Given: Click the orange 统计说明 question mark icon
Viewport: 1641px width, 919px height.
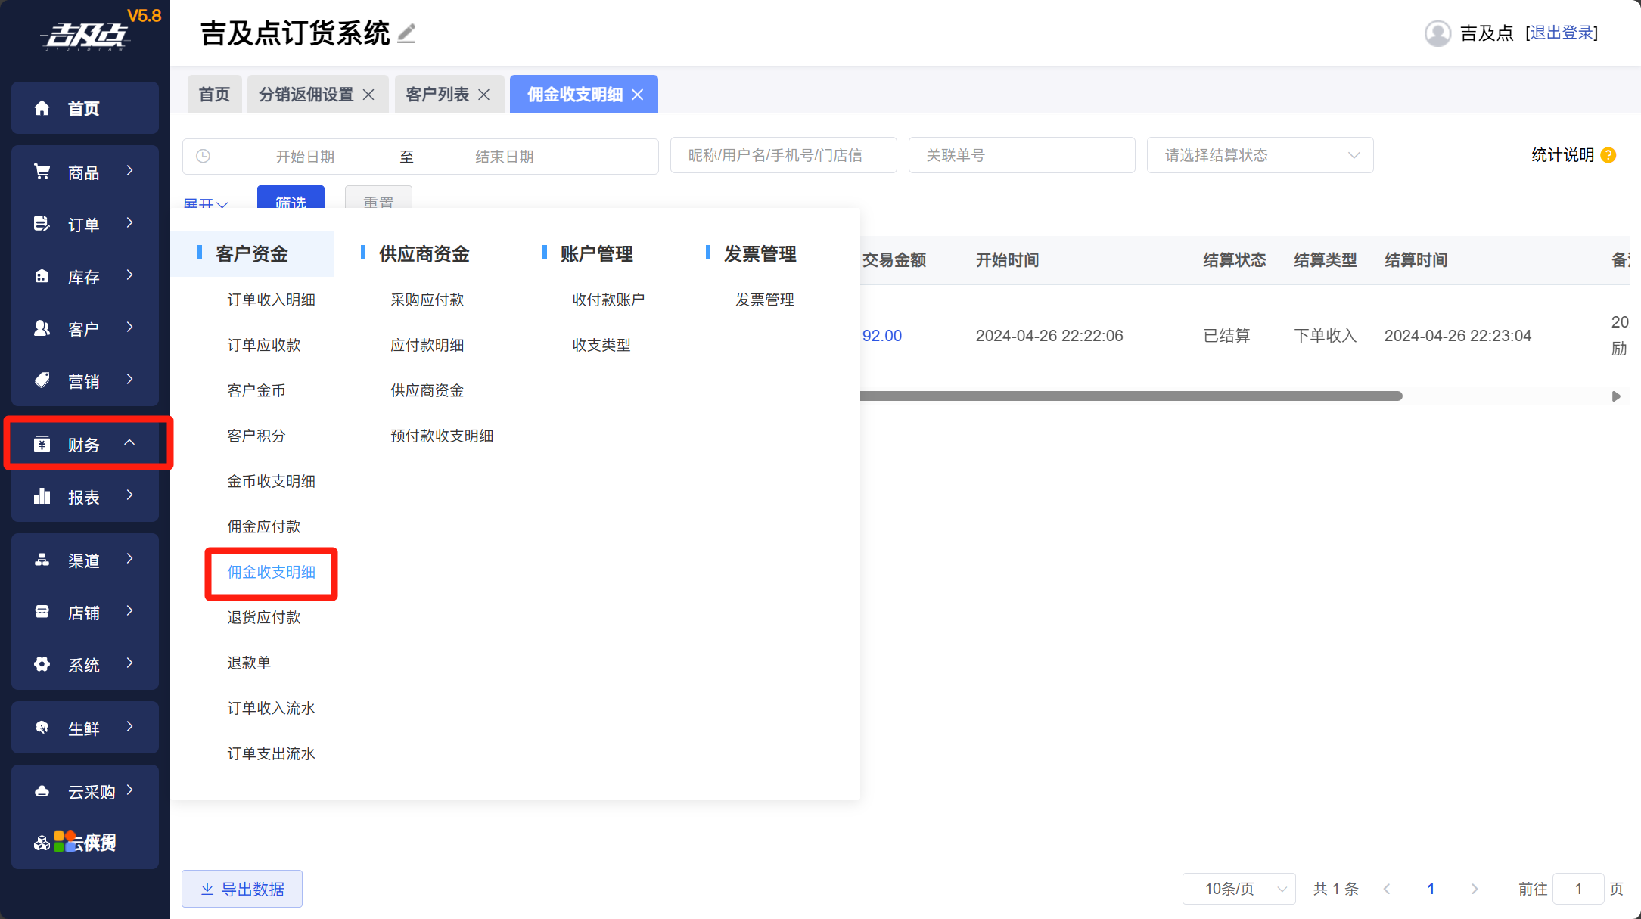Looking at the screenshot, I should [1609, 155].
